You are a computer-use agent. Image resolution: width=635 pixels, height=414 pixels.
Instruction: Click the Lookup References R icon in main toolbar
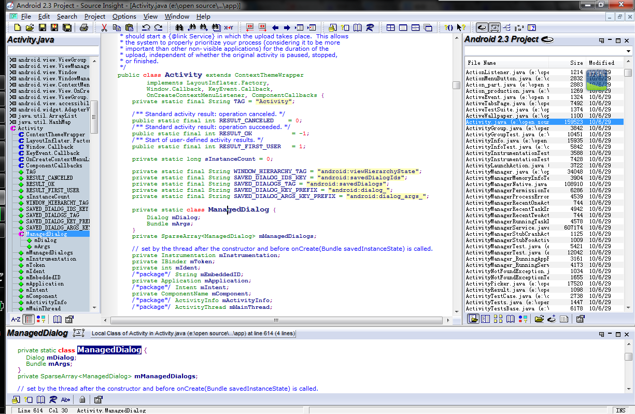click(370, 27)
